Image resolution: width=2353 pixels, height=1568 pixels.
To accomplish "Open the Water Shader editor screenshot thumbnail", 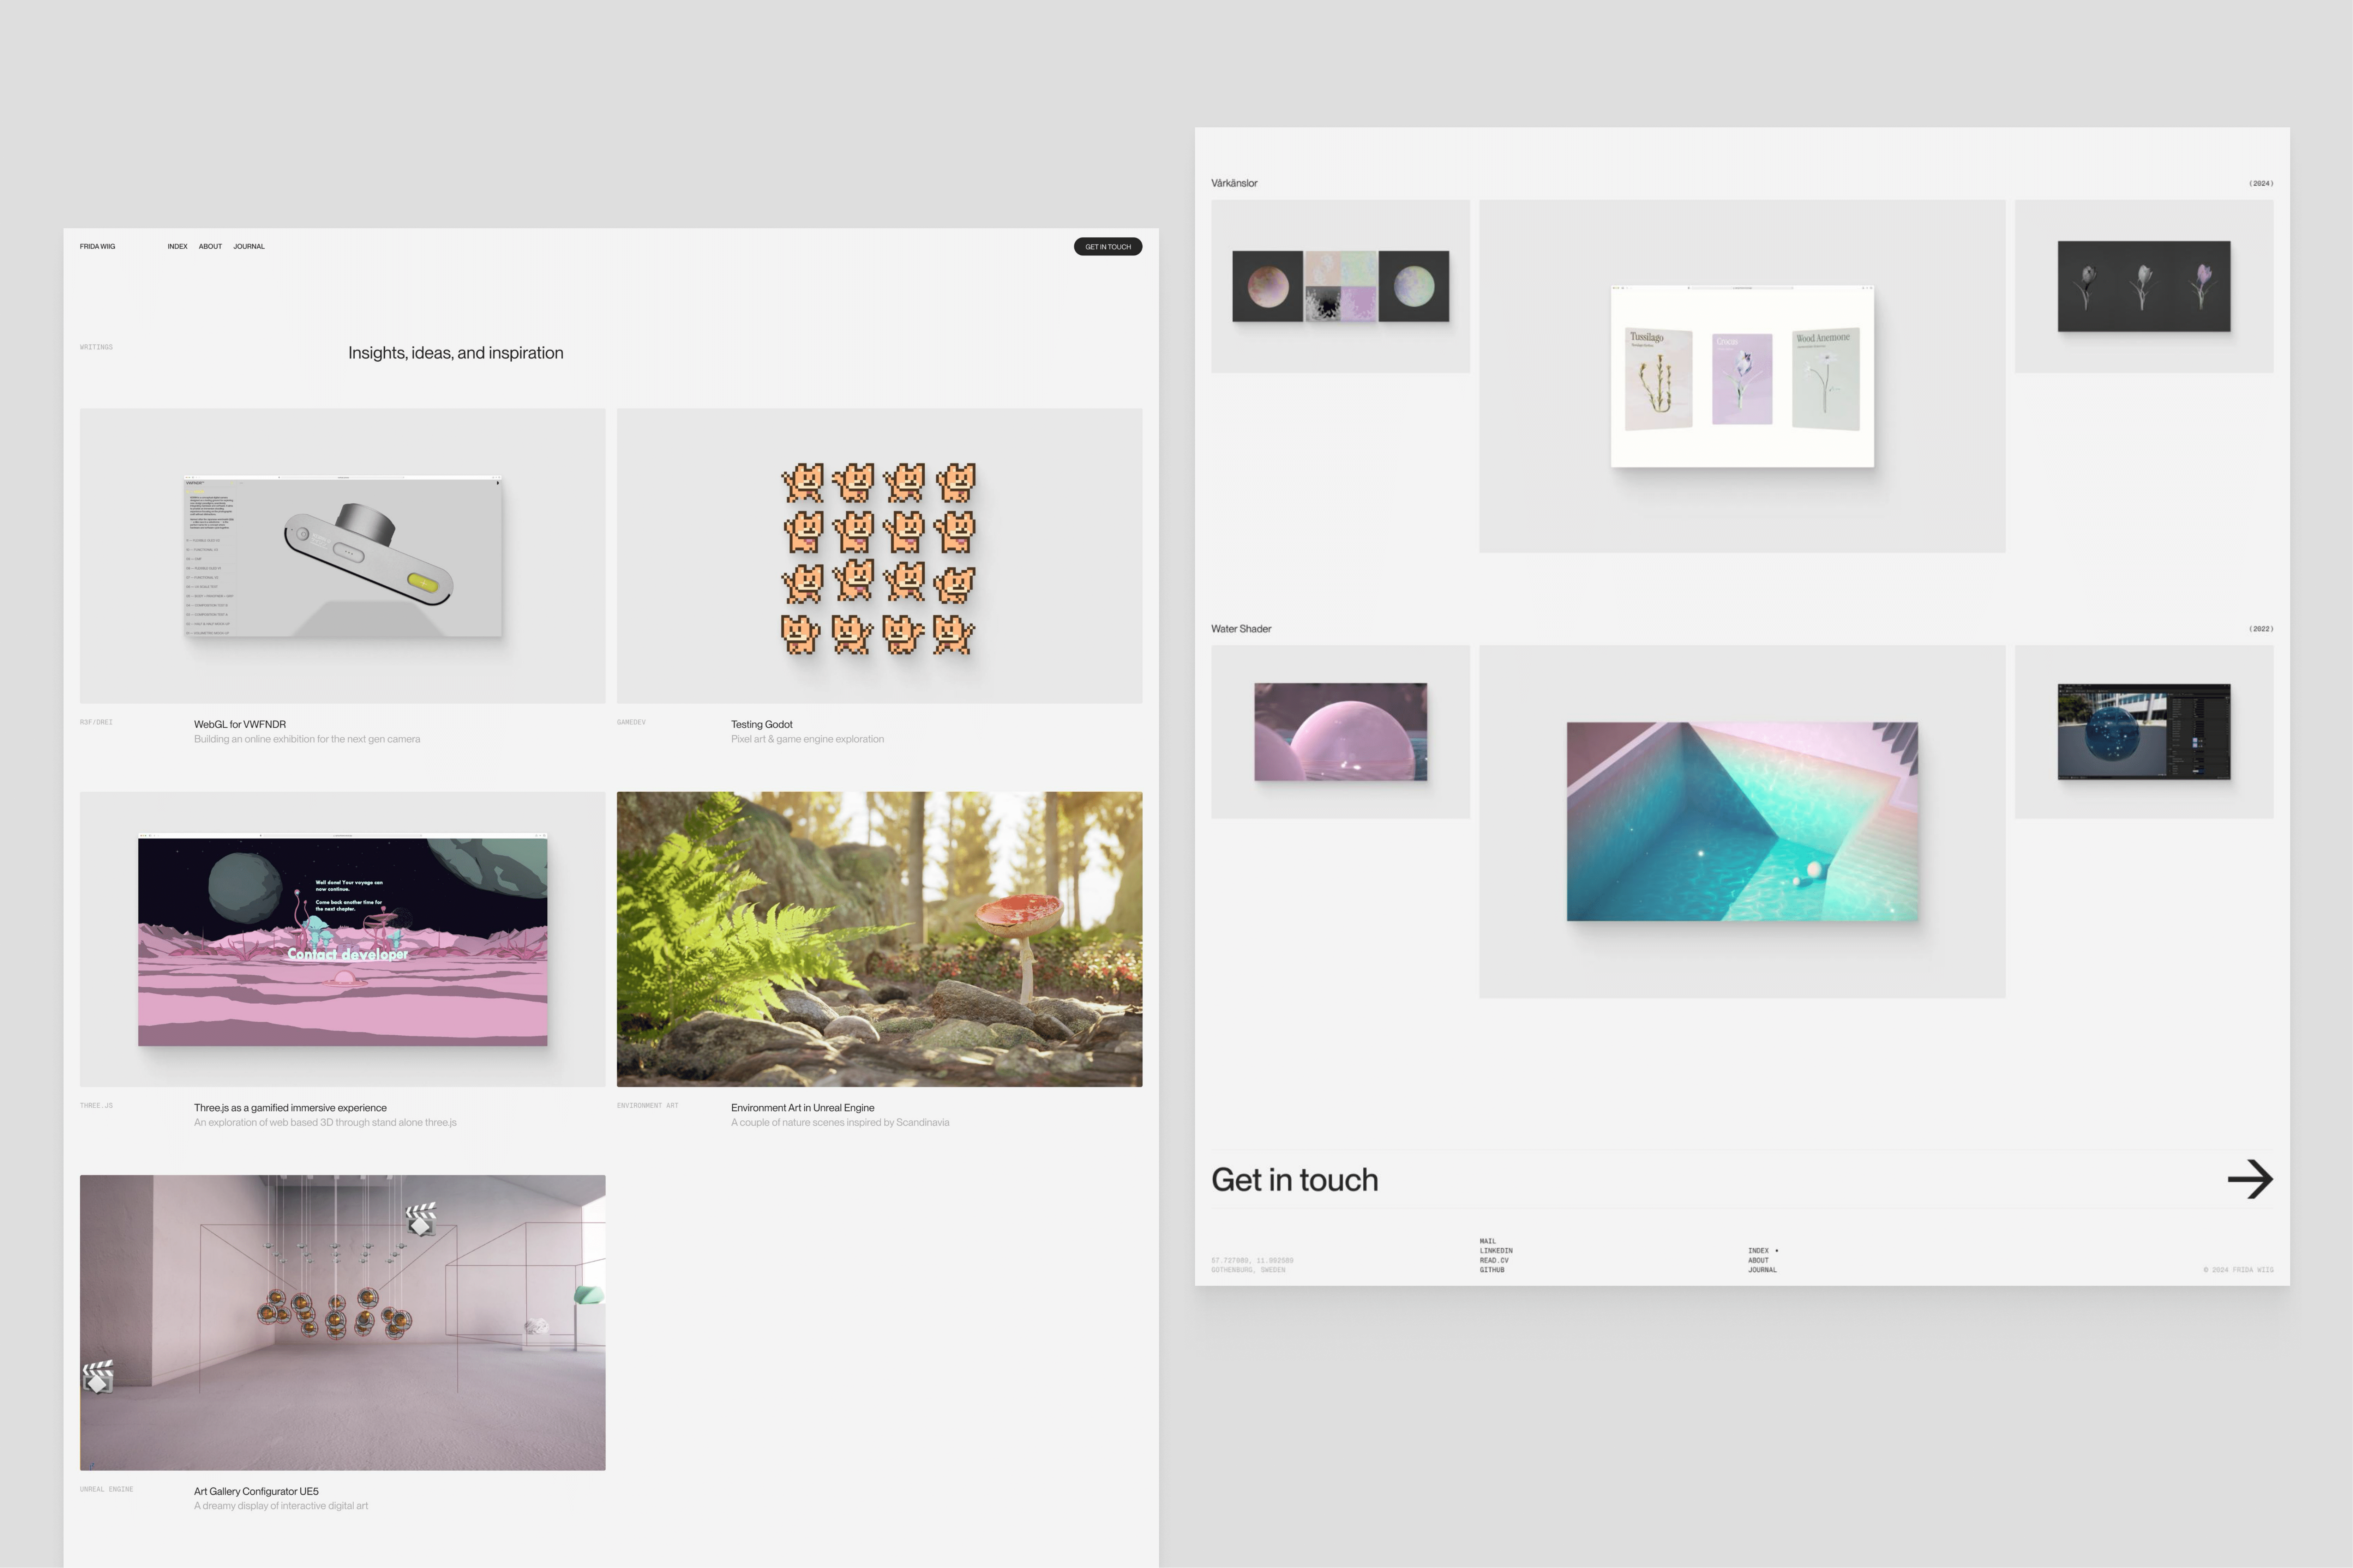I will pyautogui.click(x=2144, y=732).
